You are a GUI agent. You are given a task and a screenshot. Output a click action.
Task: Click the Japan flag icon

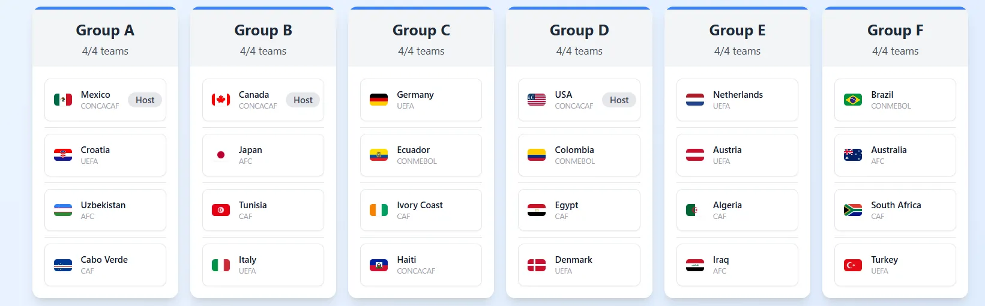(221, 155)
